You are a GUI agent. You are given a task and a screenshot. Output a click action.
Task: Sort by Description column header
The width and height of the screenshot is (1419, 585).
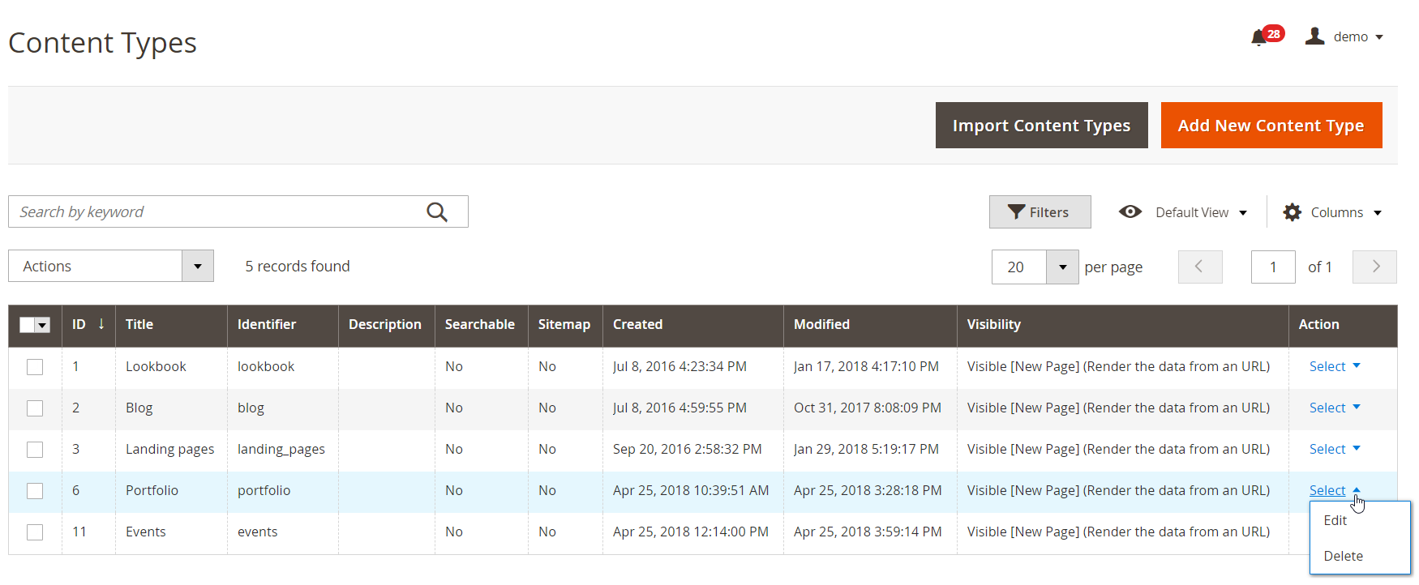(x=385, y=324)
